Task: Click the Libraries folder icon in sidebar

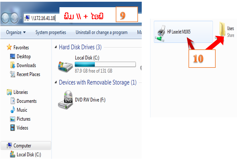Action: (x=10, y=92)
